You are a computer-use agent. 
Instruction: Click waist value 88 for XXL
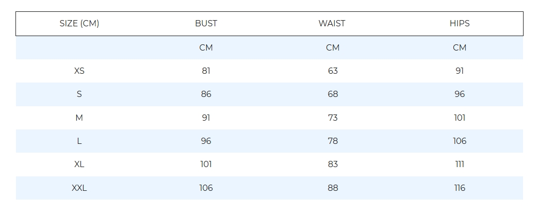point(333,188)
